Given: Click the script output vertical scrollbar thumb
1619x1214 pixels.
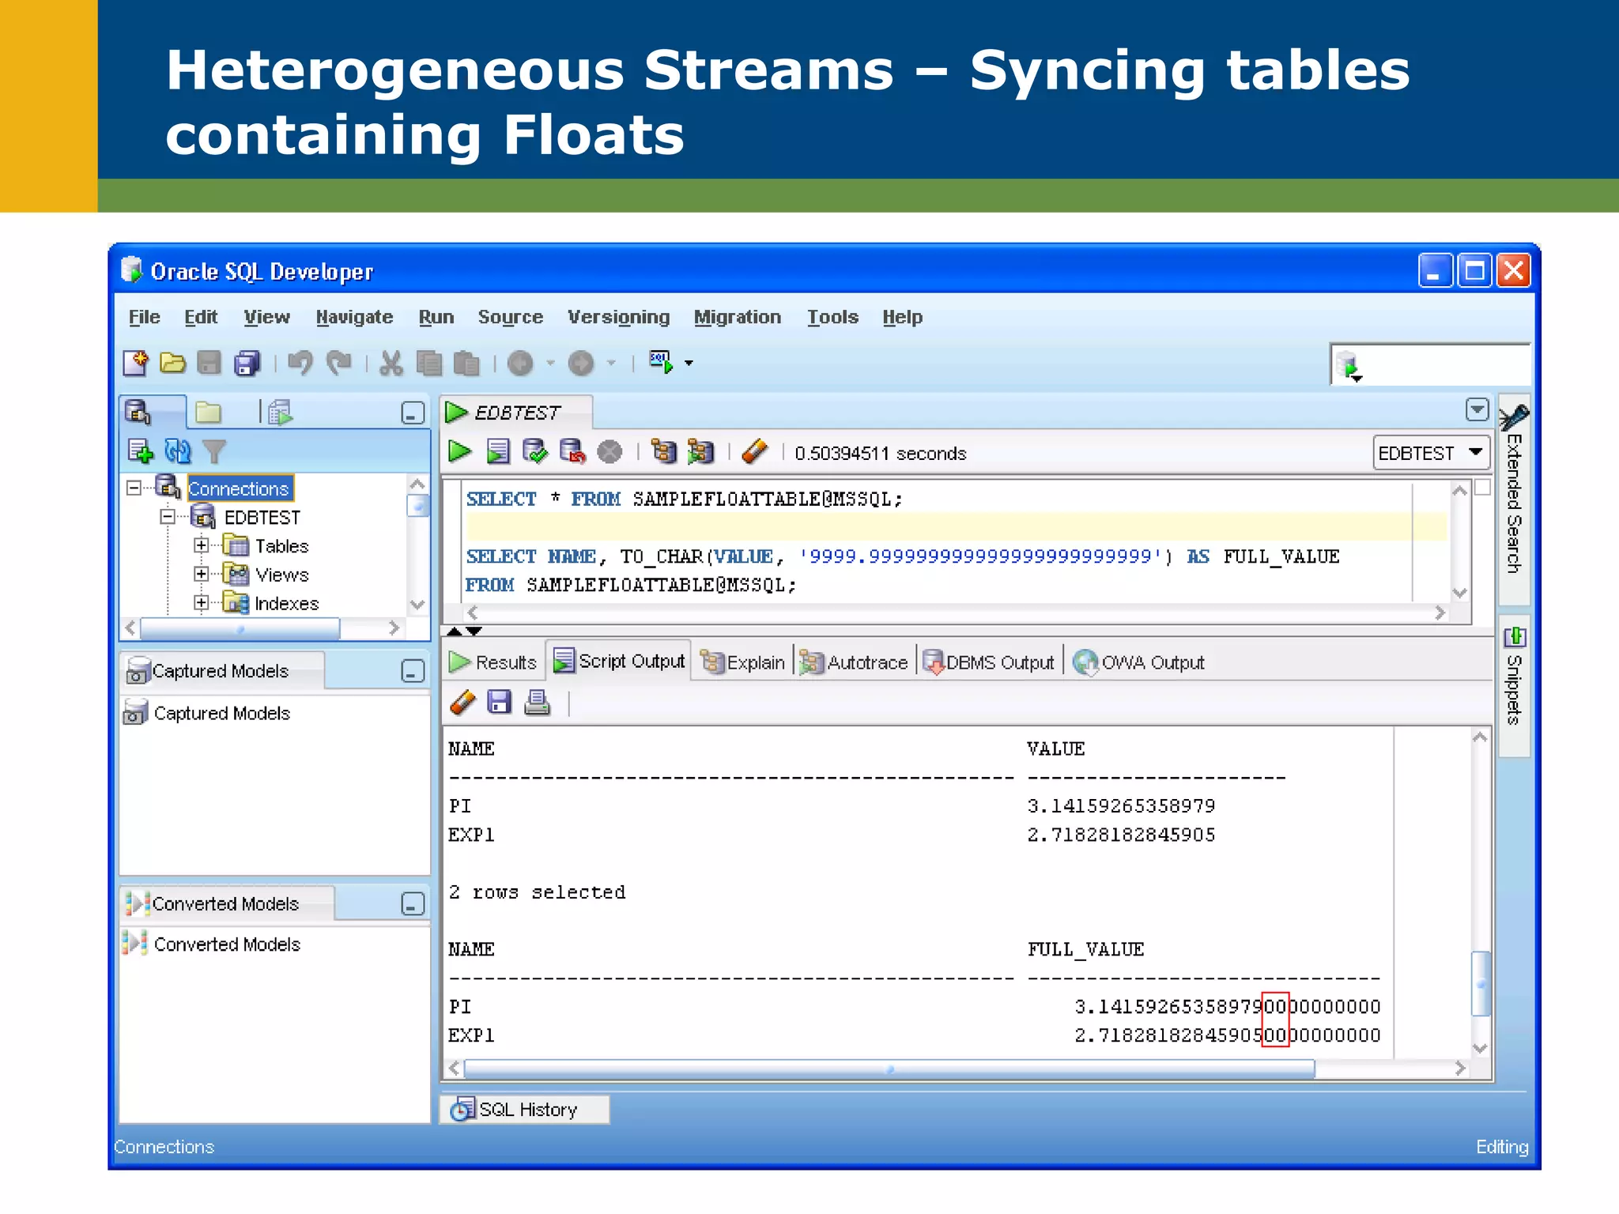Looking at the screenshot, I should pyautogui.click(x=1481, y=983).
